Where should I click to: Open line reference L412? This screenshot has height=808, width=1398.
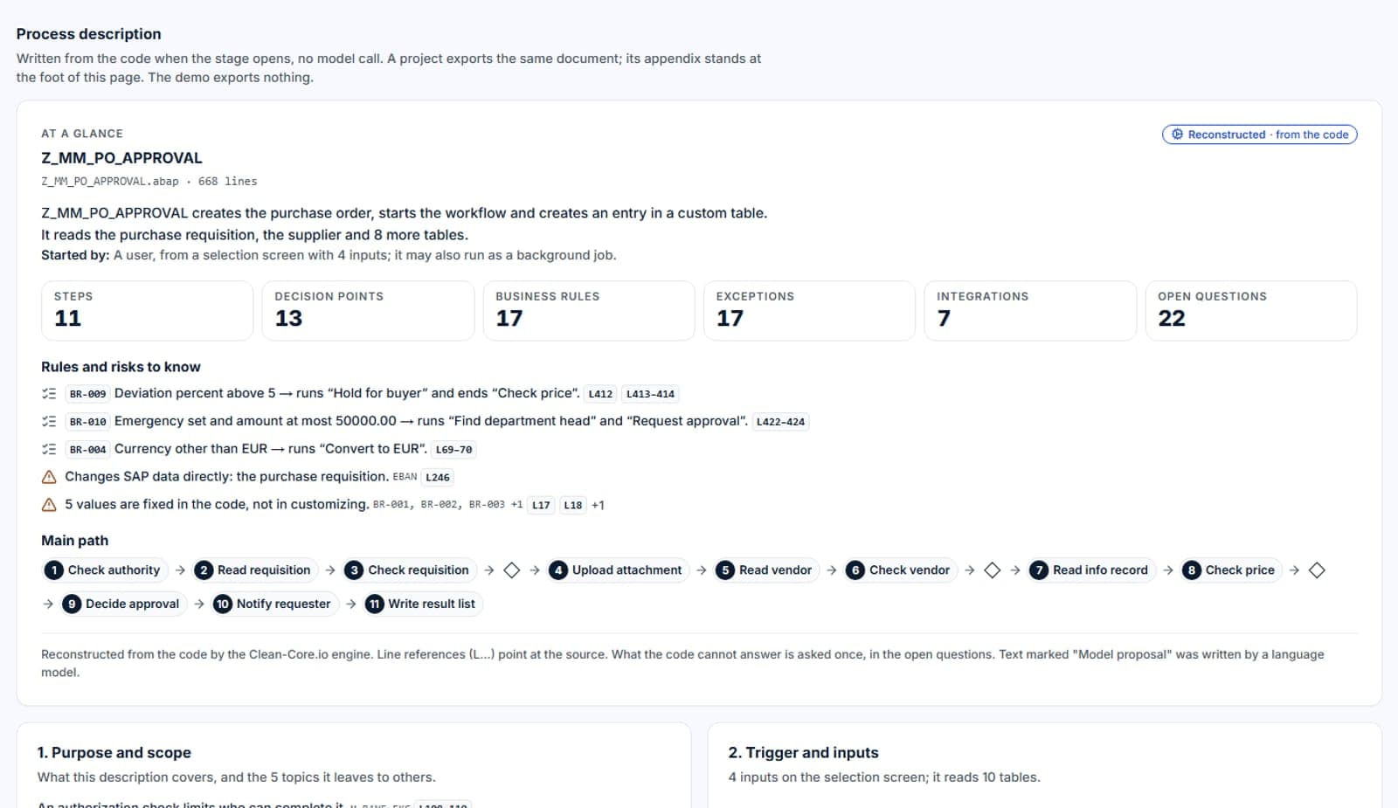(600, 394)
